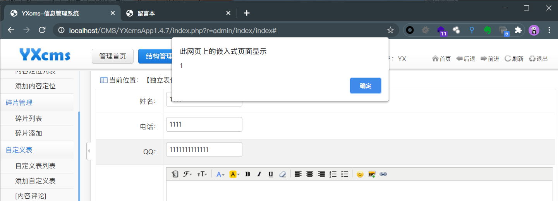
Task: Click the 首页 home link
Action: (441, 59)
